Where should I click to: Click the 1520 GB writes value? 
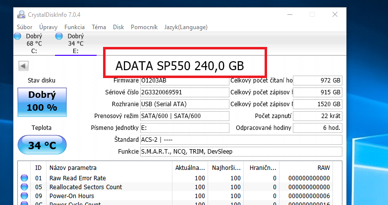pyautogui.click(x=318, y=104)
